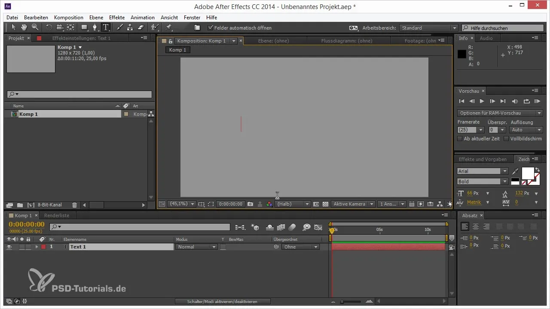Toggle the composition viewer lock icon

(x=171, y=41)
